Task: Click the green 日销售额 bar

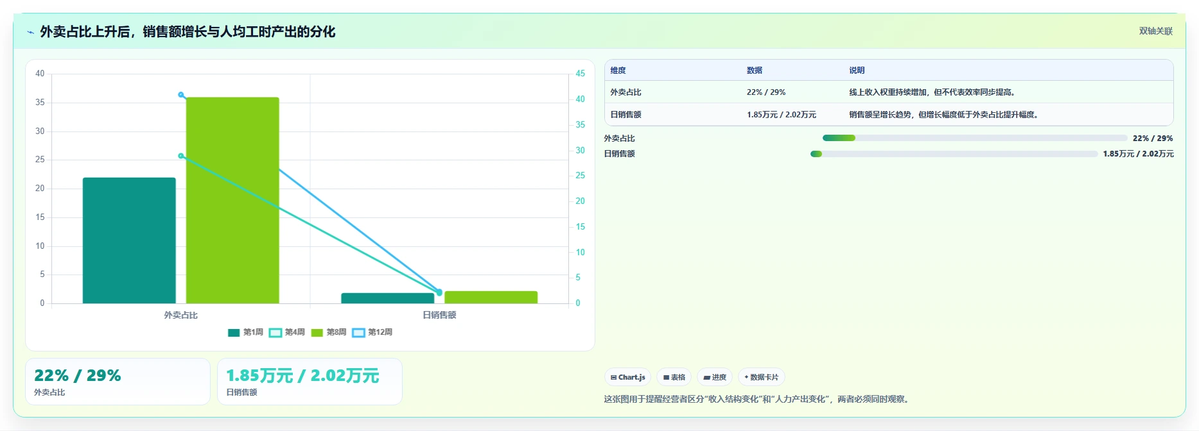Action: (x=491, y=298)
